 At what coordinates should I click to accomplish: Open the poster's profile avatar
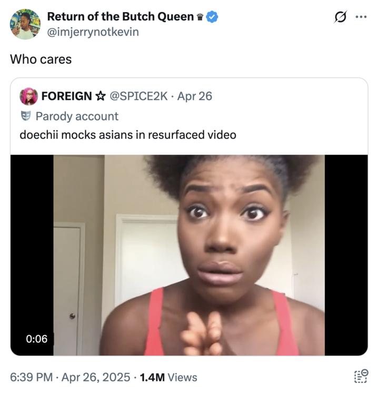[25, 24]
